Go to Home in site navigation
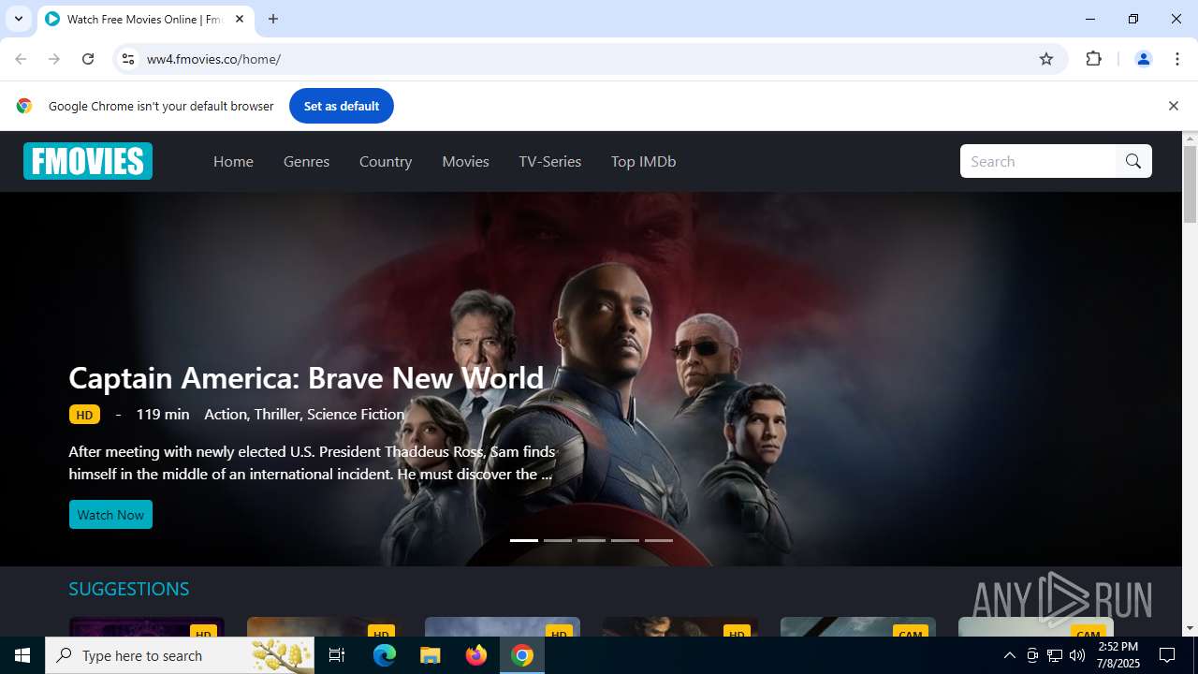The width and height of the screenshot is (1198, 674). tap(233, 161)
